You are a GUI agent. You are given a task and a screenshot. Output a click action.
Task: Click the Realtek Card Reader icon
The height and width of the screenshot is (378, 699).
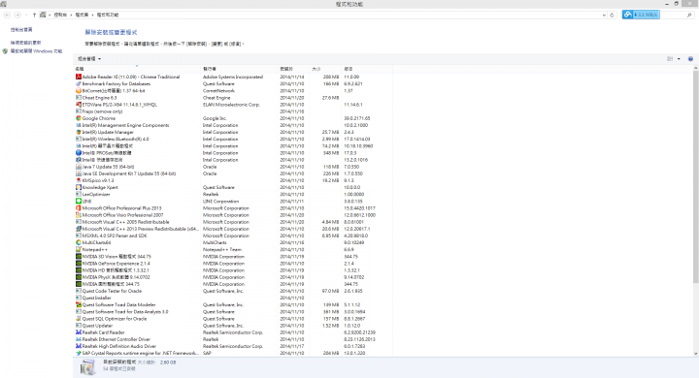click(x=79, y=332)
